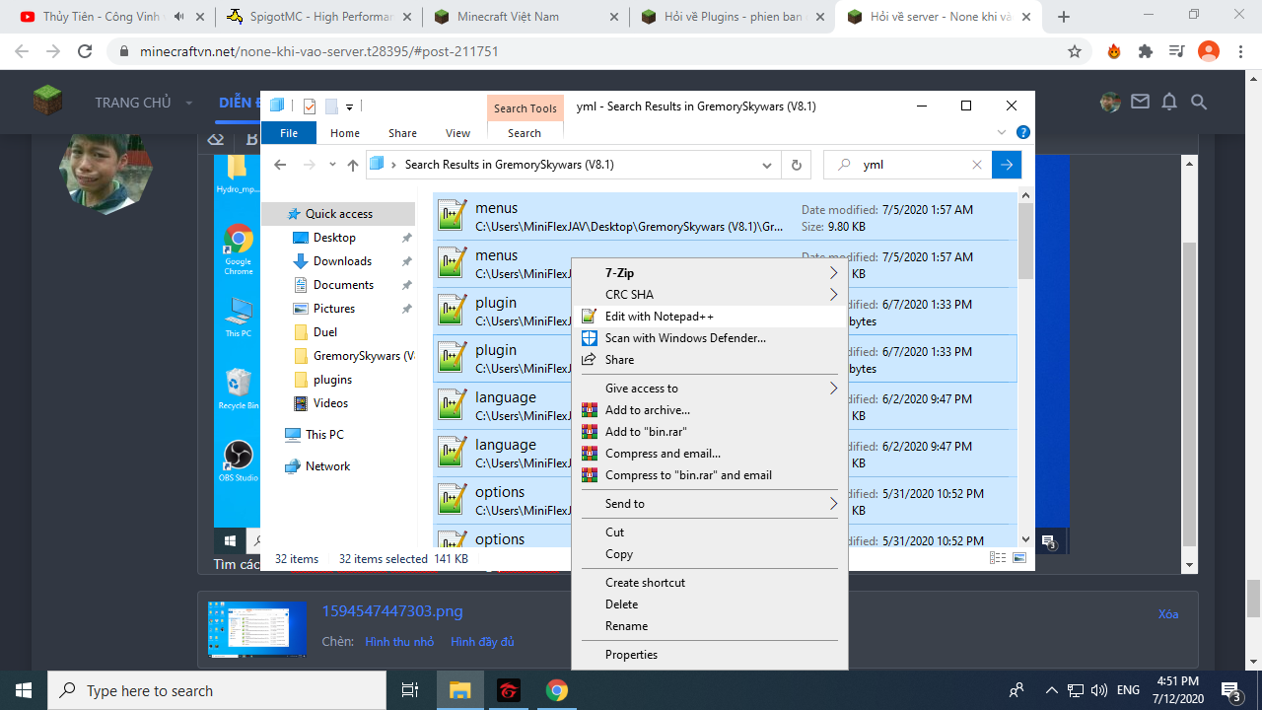This screenshot has width=1262, height=710.
Task: Clear the yml search with X
Action: coord(976,165)
